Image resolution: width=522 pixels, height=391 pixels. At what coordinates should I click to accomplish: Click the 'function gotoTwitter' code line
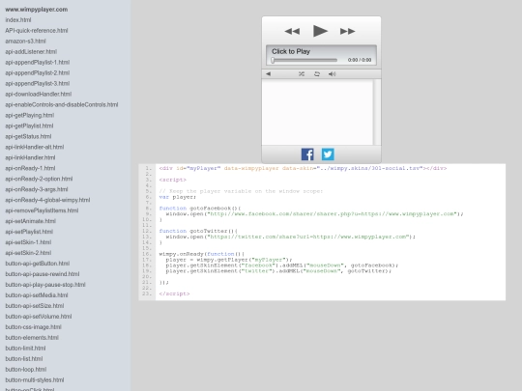pos(198,231)
